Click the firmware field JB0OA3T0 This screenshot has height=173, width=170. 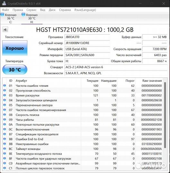pos(87,37)
